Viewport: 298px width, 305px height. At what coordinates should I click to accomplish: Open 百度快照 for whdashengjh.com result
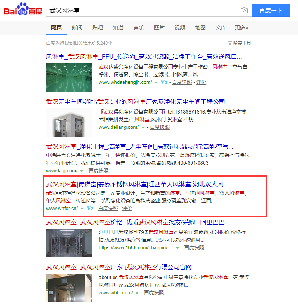[x=182, y=82]
